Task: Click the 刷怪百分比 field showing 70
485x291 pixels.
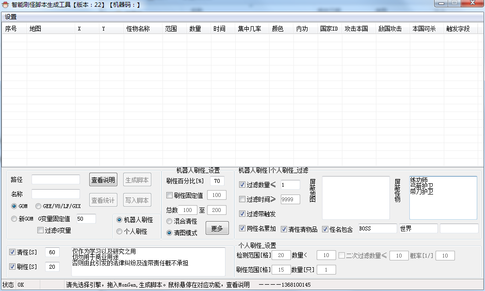Action: click(217, 181)
